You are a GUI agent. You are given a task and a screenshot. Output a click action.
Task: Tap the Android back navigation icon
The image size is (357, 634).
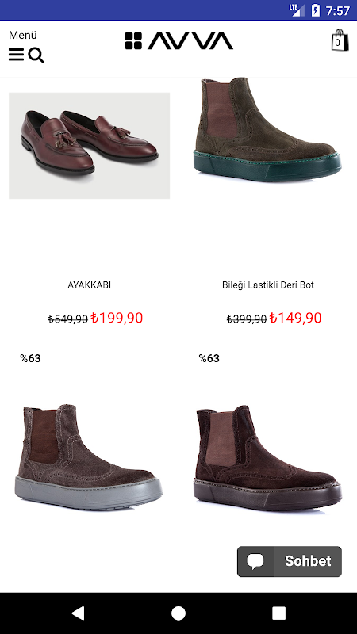pyautogui.click(x=78, y=613)
